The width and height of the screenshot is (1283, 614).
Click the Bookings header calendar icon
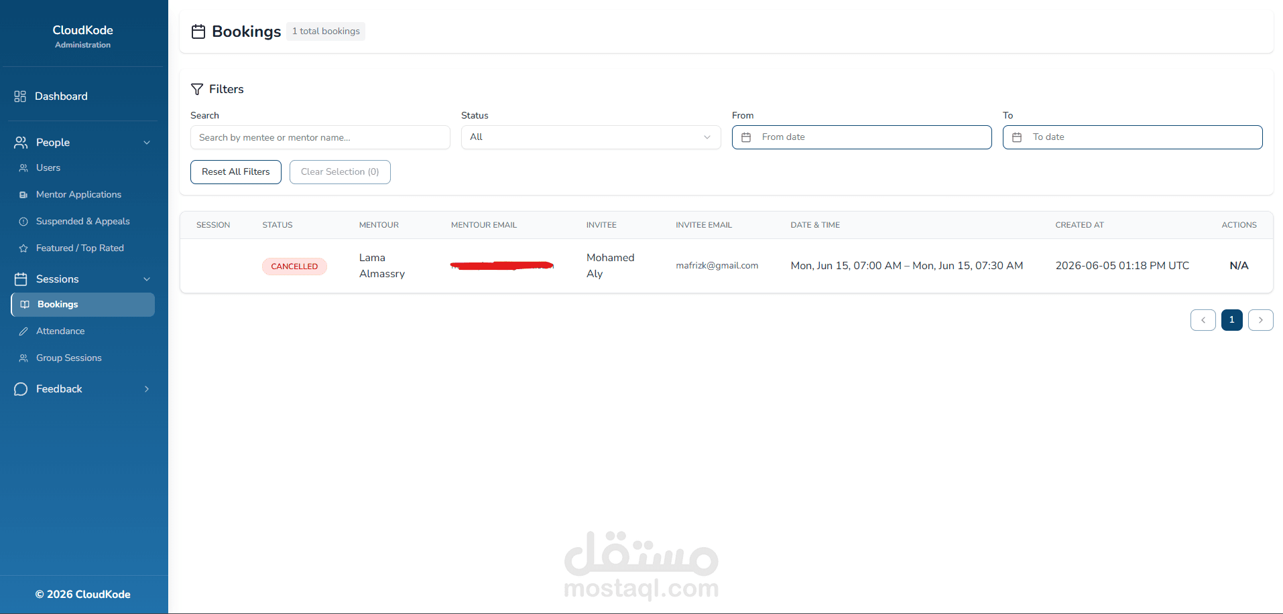(x=198, y=31)
